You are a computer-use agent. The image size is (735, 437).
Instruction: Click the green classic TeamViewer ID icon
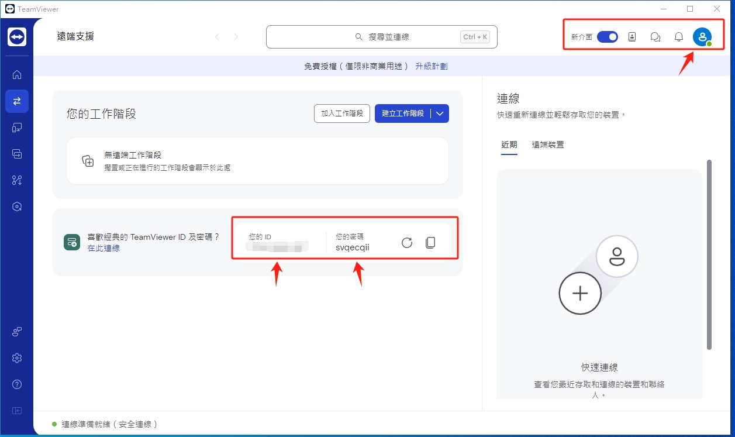[x=72, y=242]
